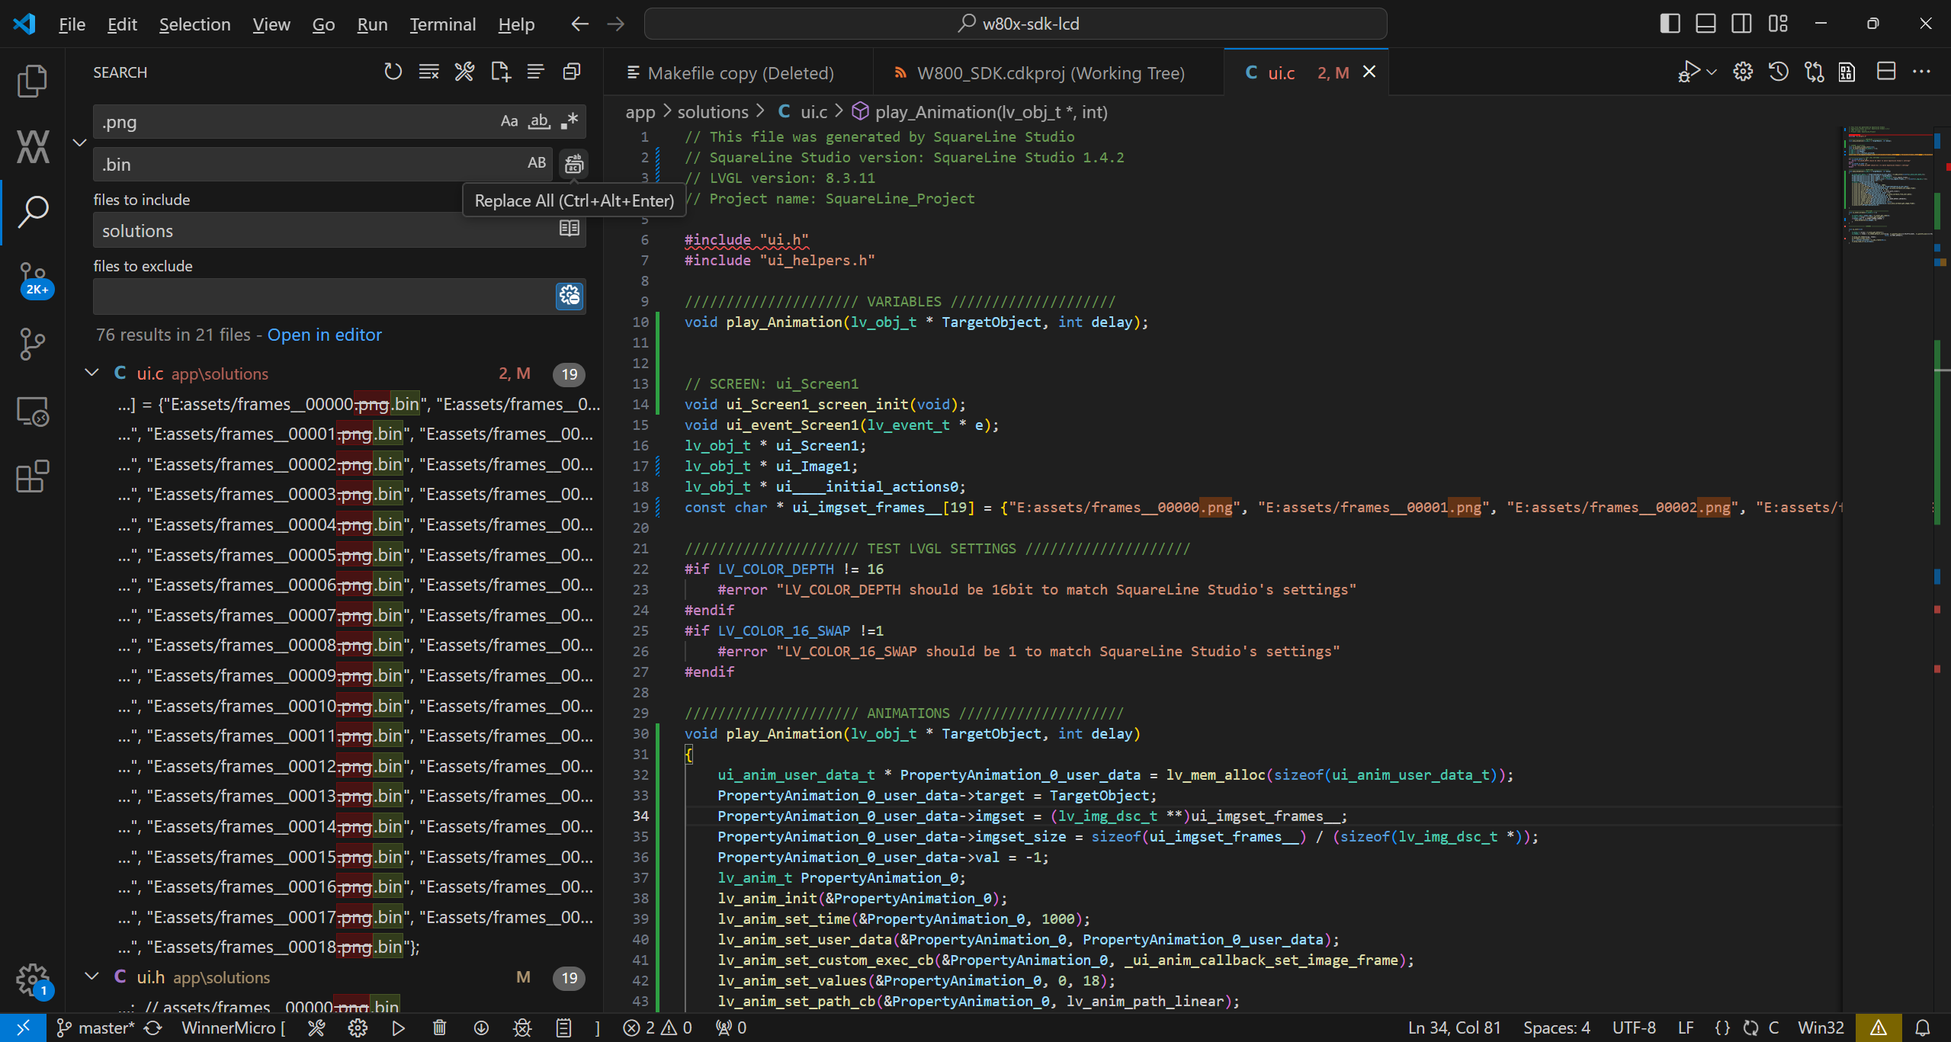Viewport: 1951px width, 1042px height.
Task: Open the Extensions view
Action: (32, 476)
